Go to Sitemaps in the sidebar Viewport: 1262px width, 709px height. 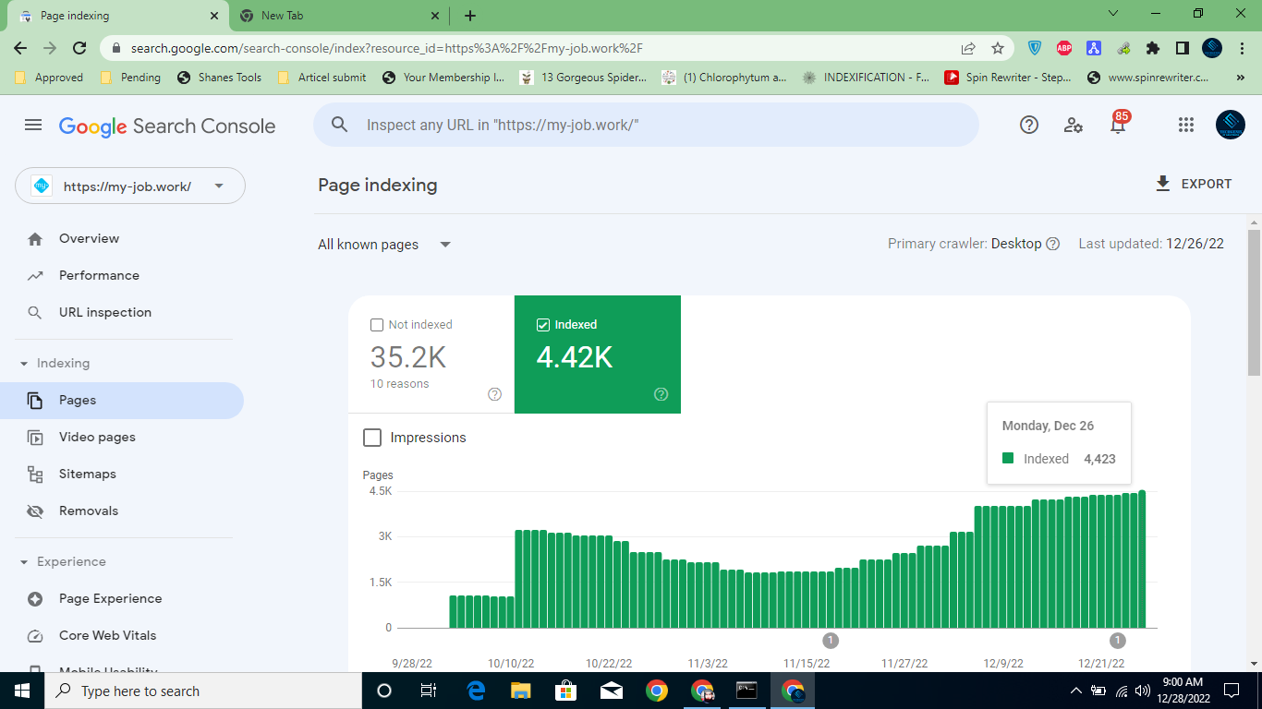[x=87, y=475]
